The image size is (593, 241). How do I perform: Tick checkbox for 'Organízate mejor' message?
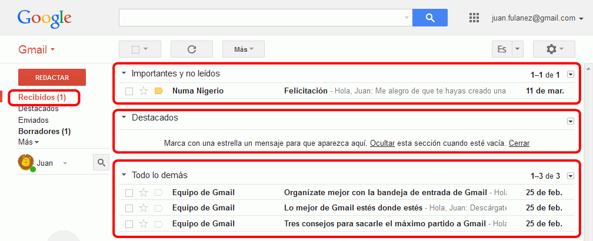click(129, 193)
